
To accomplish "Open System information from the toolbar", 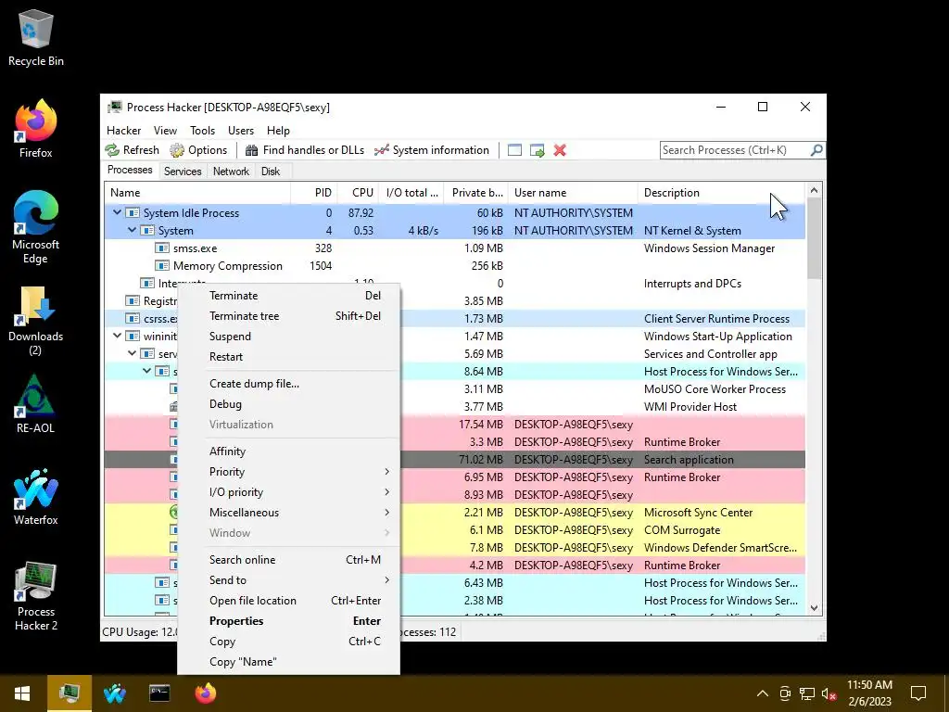I will click(432, 150).
